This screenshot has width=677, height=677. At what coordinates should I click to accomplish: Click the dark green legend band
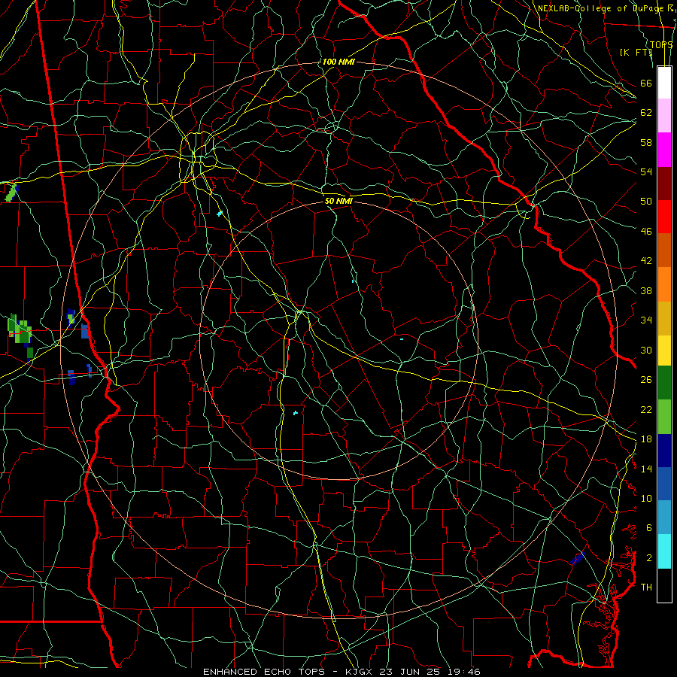664,382
